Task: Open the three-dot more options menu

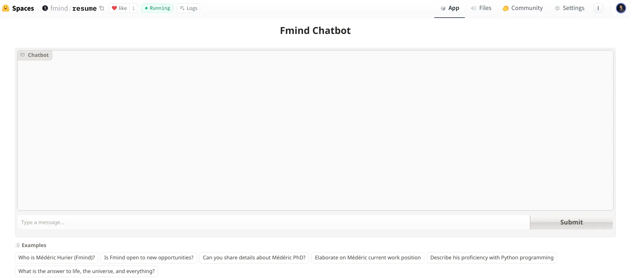Action: (598, 8)
